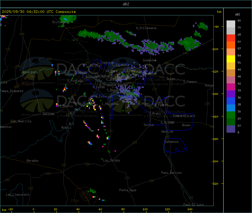Click the 'Los_Toldos' map label

[x=111, y=160]
